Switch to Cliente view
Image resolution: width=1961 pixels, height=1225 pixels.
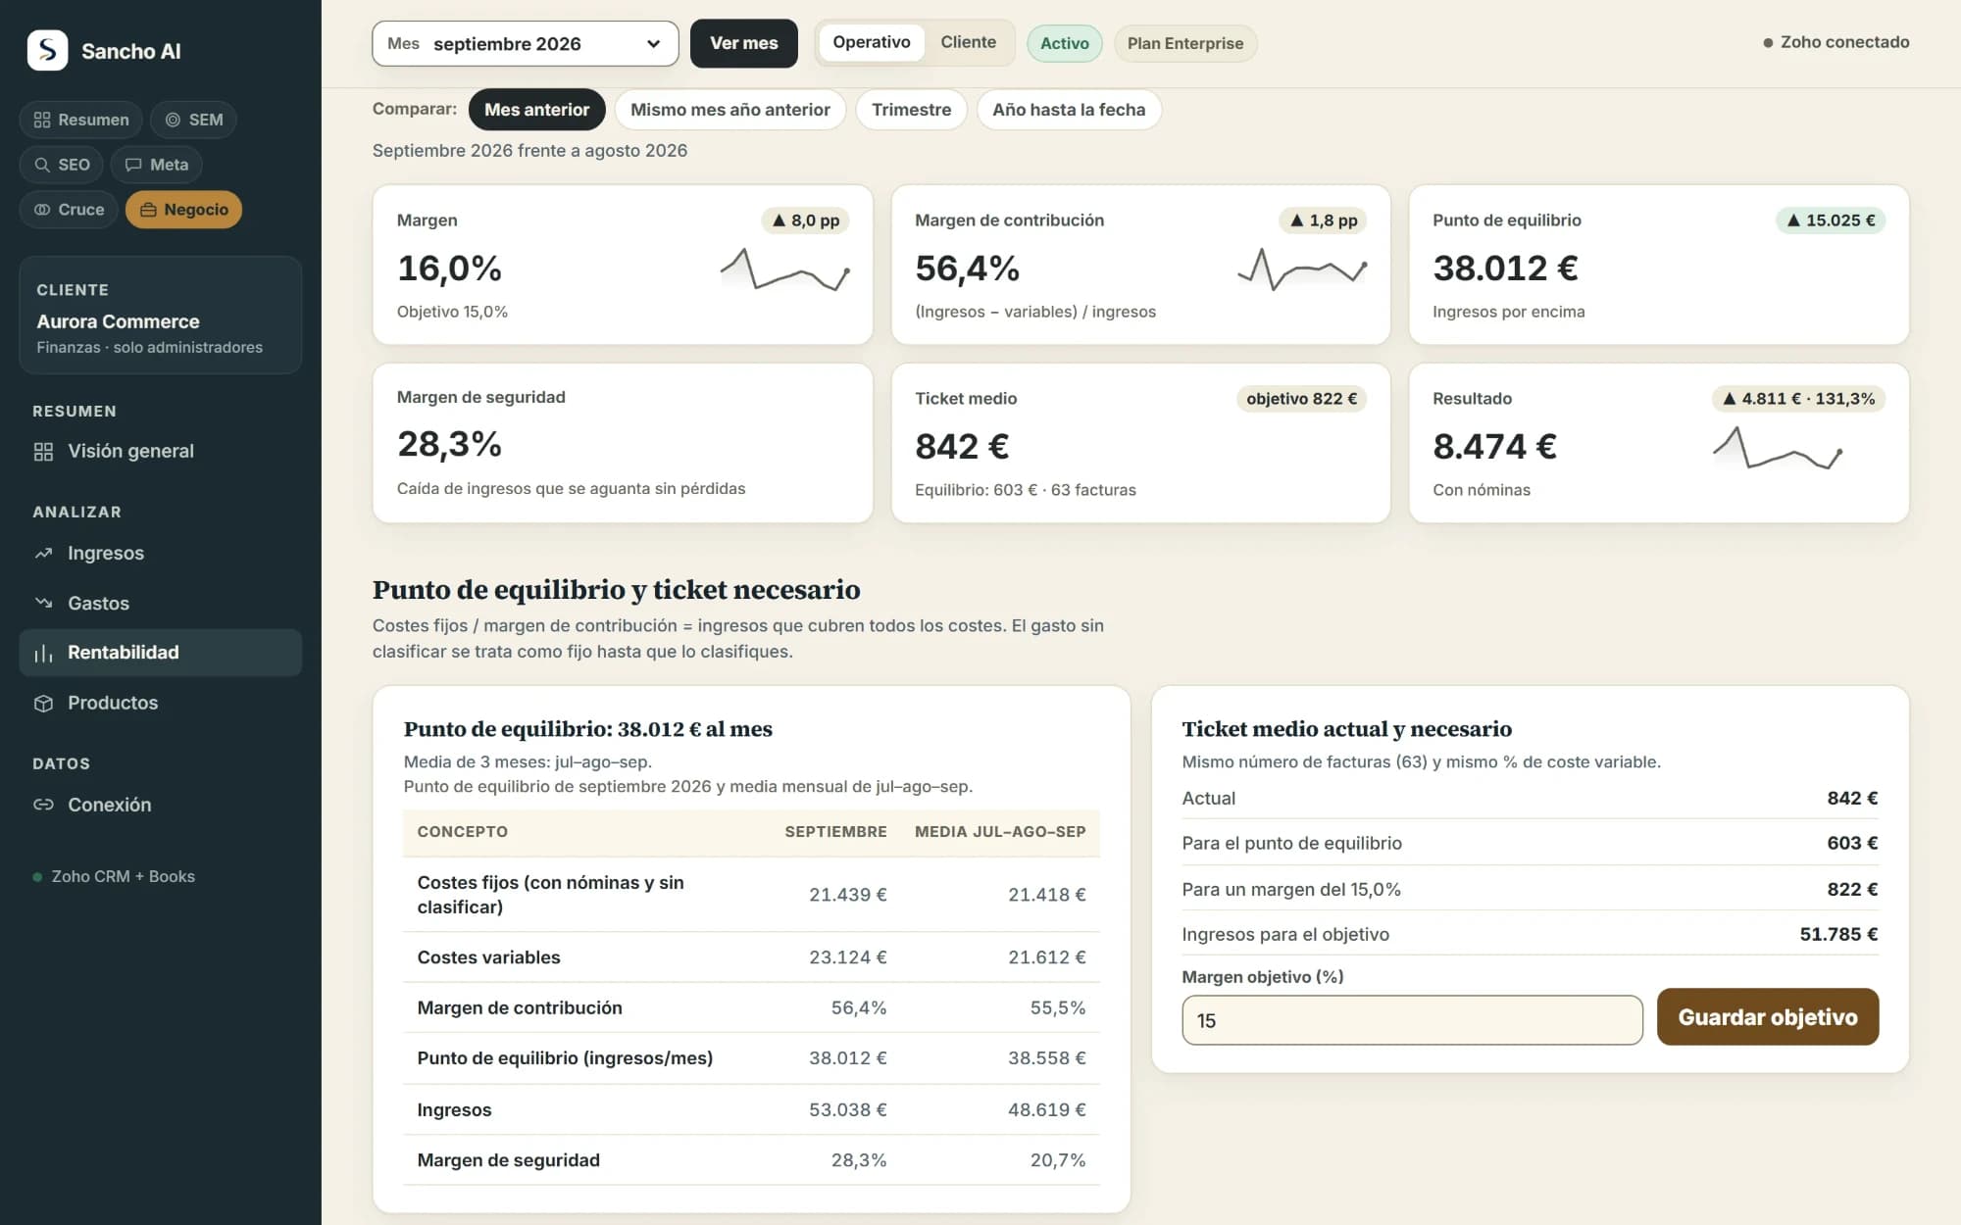[x=968, y=42]
